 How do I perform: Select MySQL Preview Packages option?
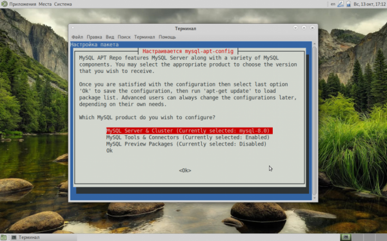coord(186,144)
